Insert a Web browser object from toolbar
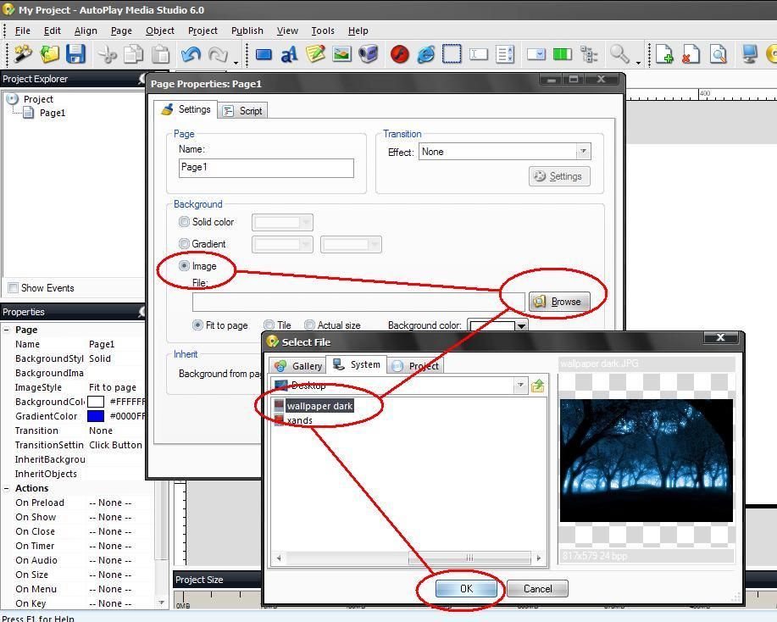777x622 pixels. [x=425, y=54]
